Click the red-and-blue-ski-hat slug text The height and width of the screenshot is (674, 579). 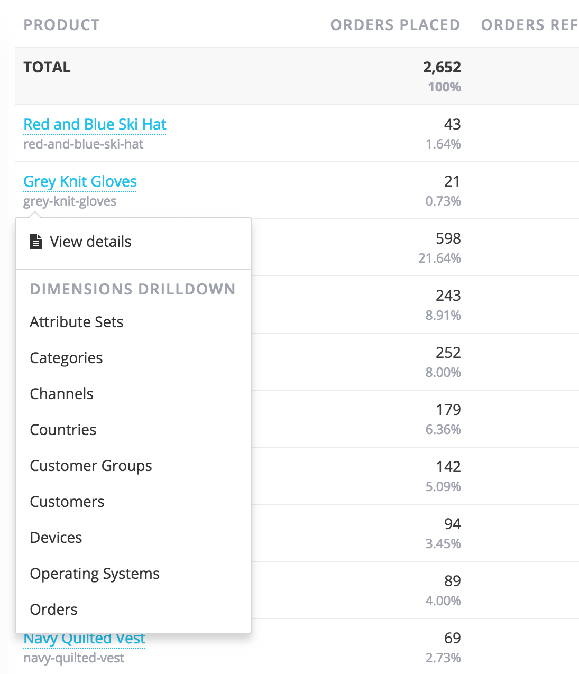pyautogui.click(x=84, y=144)
